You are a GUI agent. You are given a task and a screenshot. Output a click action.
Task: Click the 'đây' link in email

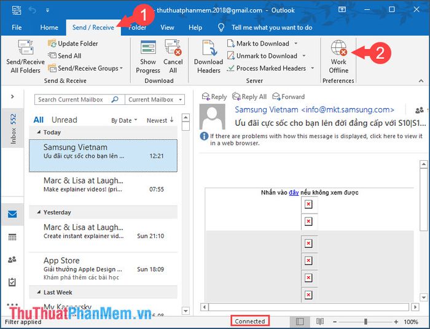tap(294, 193)
